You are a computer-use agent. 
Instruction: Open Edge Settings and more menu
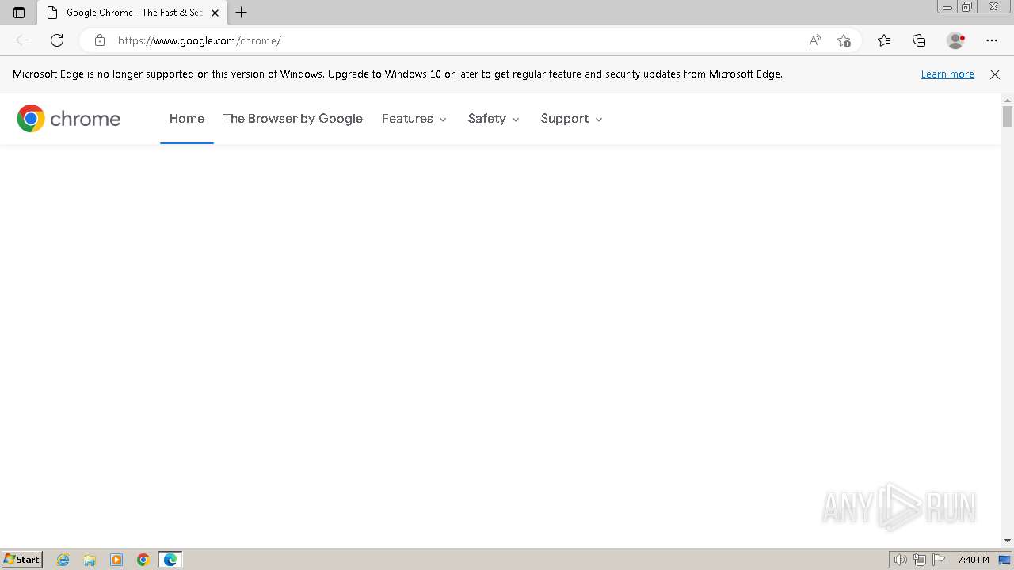click(992, 40)
